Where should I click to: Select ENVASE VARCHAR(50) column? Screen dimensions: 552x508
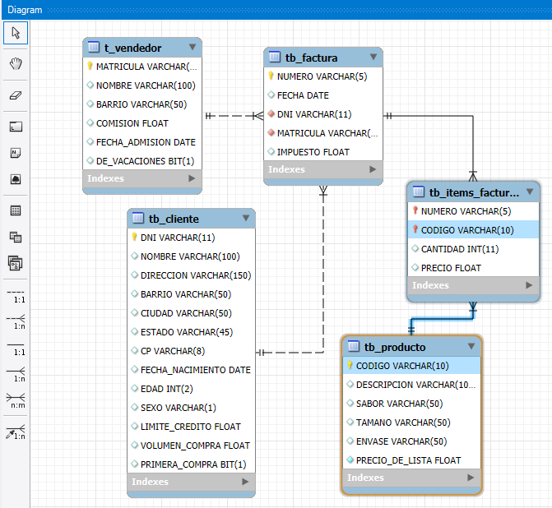pyautogui.click(x=411, y=441)
